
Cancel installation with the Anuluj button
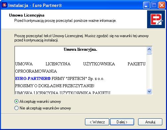coord(150,122)
